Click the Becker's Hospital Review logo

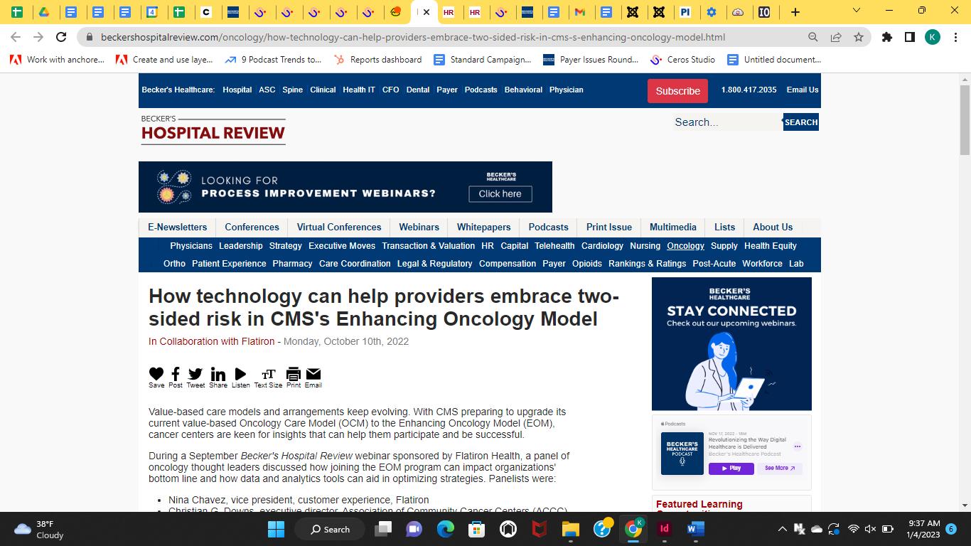[213, 129]
